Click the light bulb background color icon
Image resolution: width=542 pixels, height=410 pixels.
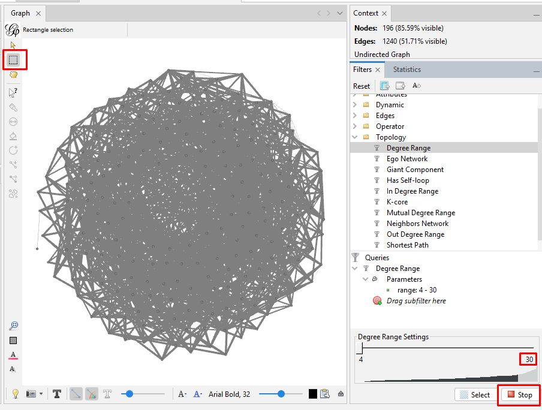point(15,394)
